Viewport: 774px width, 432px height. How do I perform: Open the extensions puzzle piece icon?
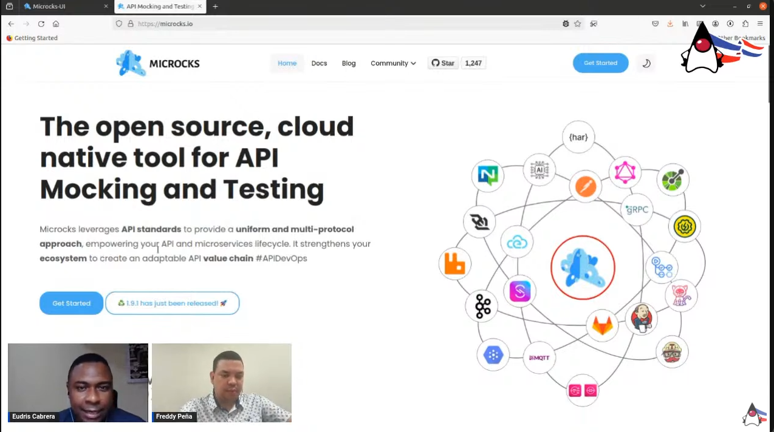click(745, 24)
